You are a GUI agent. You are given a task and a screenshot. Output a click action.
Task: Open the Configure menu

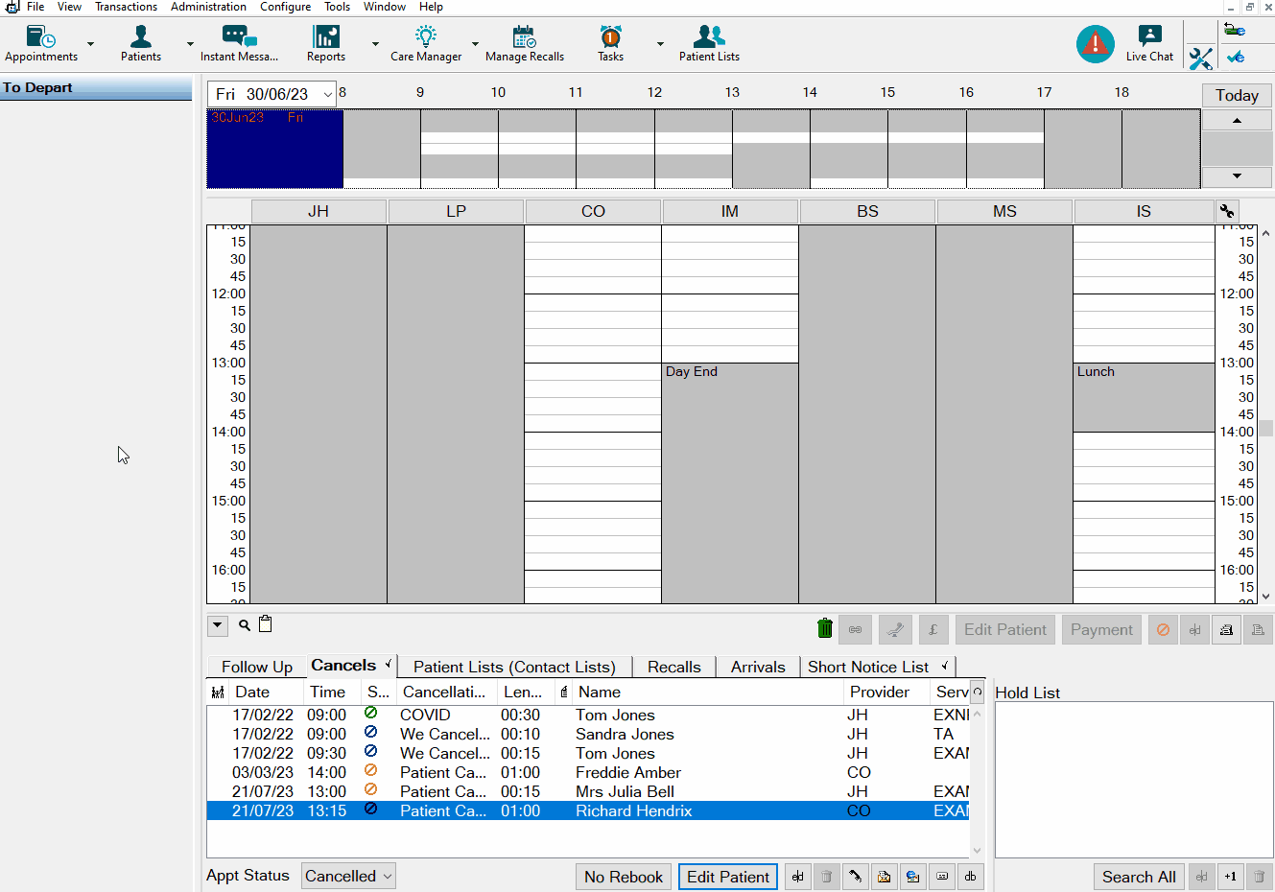pyautogui.click(x=285, y=7)
